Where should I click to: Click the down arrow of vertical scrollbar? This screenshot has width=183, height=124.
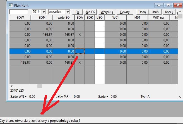180,97
